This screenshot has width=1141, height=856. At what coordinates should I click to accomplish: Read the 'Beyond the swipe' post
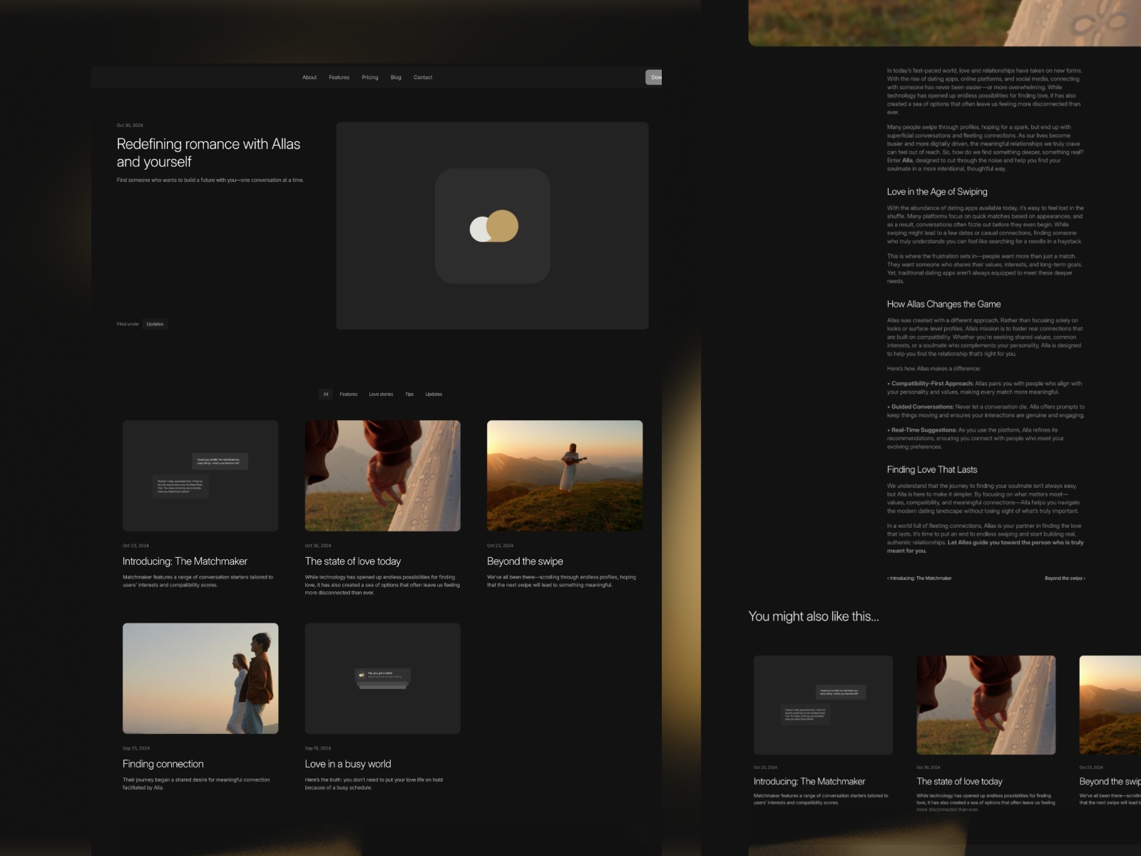[525, 561]
